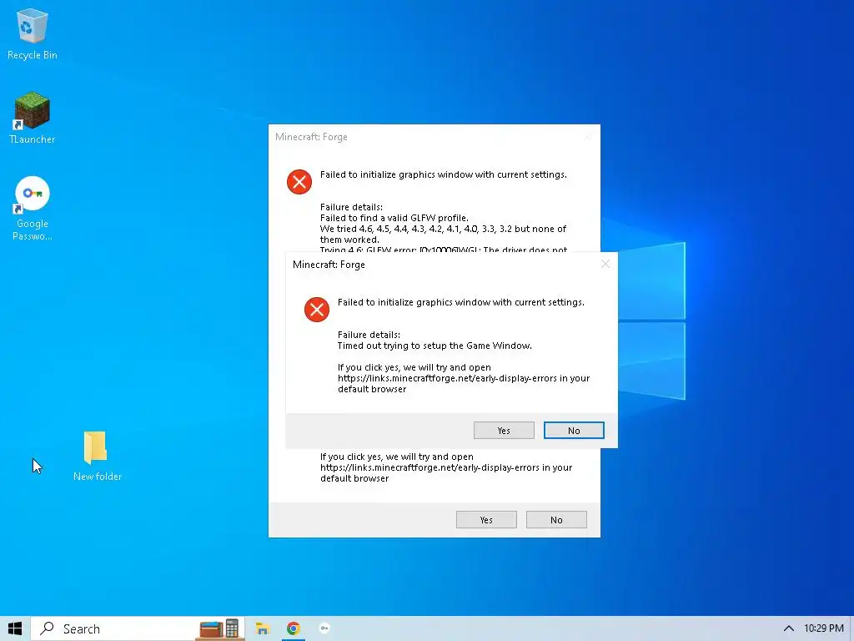Click 'Failure details:' in the front dialog
Image resolution: width=854 pixels, height=641 pixels.
(x=369, y=335)
